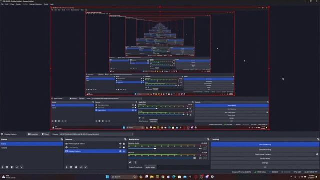Image resolution: width=320 pixels, height=180 pixels.
Task: Click the taskbar Search box
Action: (x=124, y=177)
